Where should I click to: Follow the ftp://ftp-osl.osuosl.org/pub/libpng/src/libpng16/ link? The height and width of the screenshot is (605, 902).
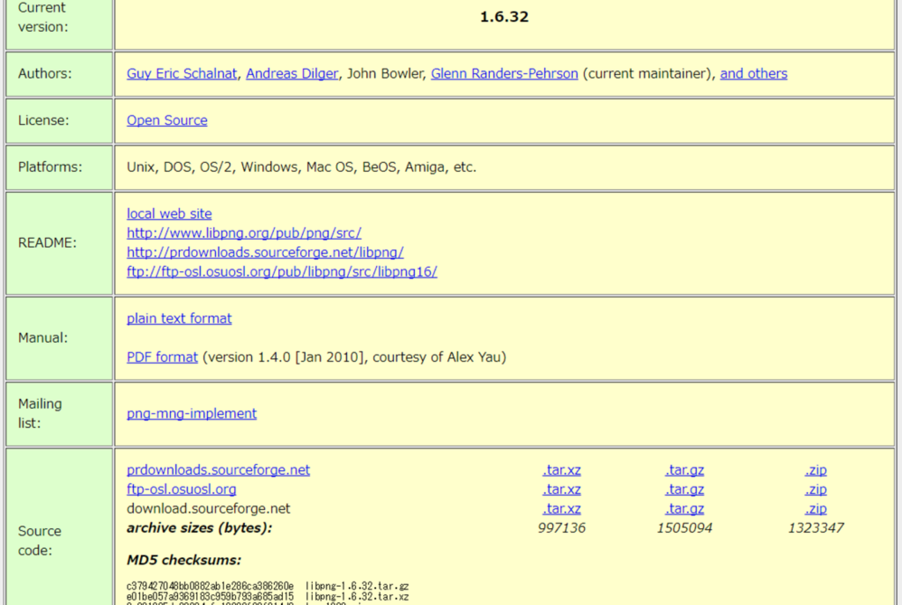click(282, 272)
